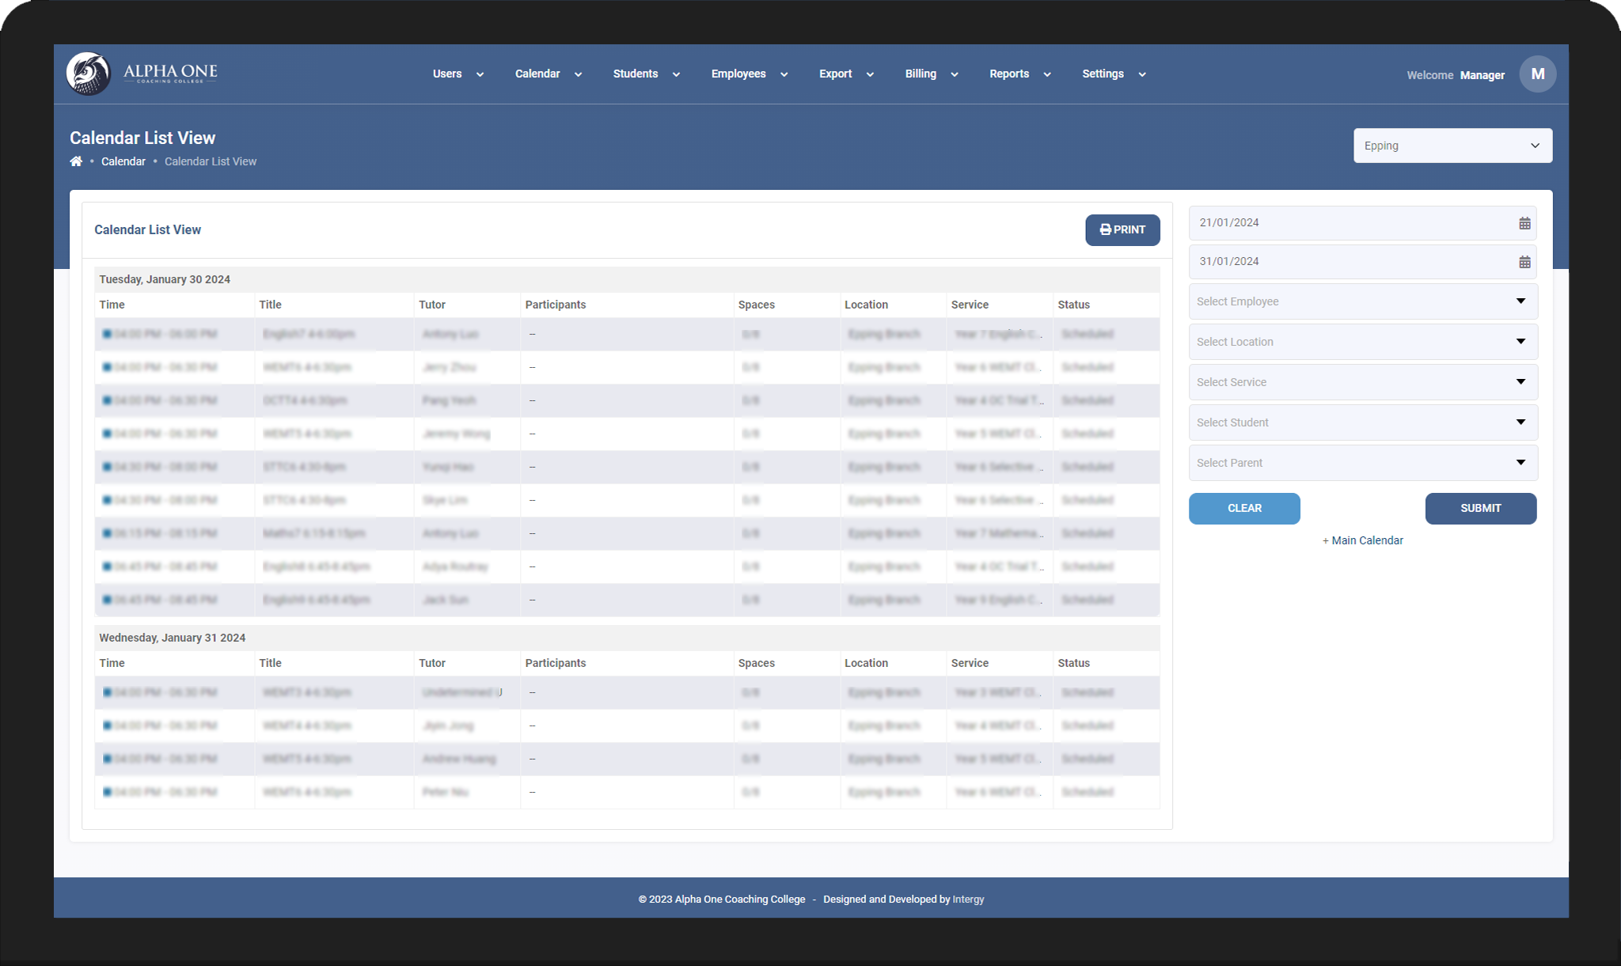
Task: Click the Print button
Action: 1122,229
